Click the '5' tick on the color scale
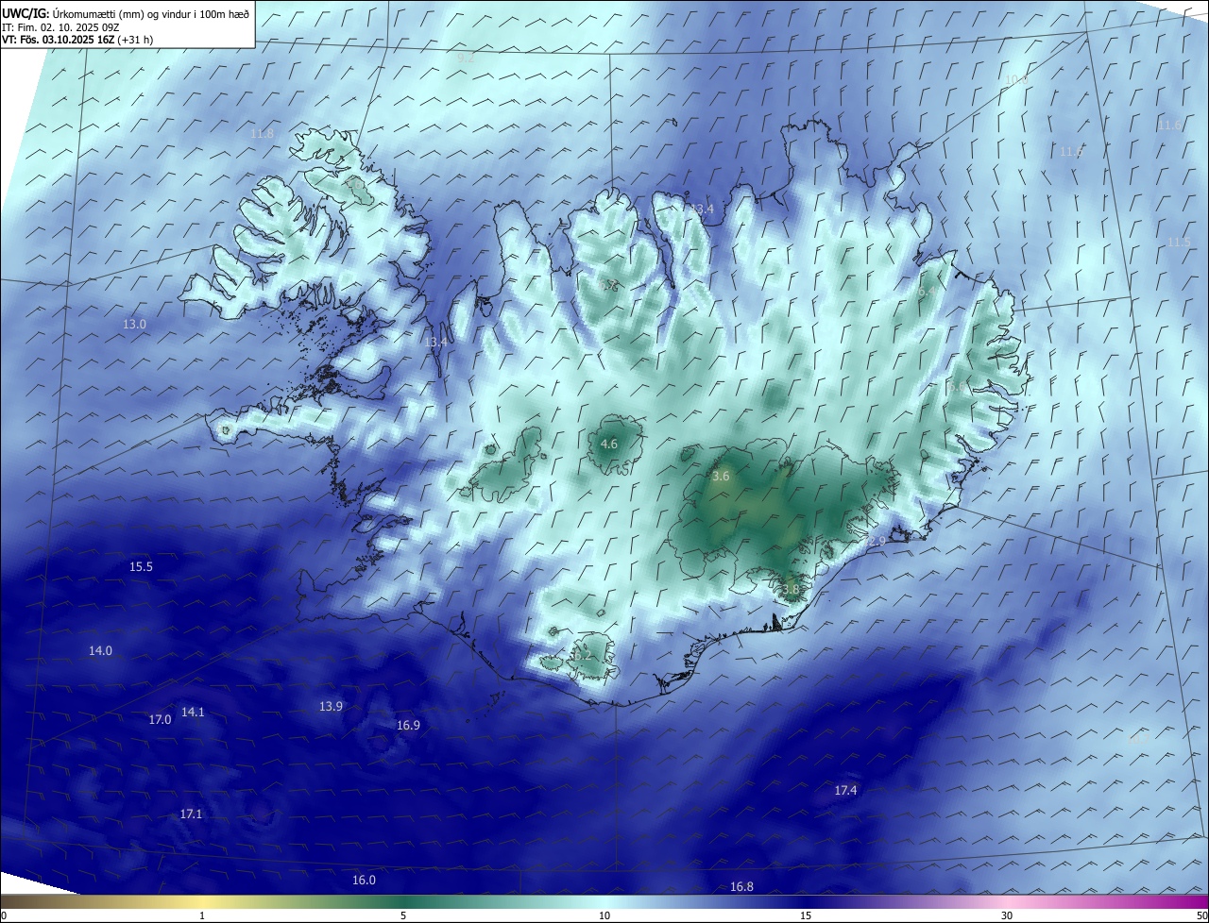The width and height of the screenshot is (1209, 923). (x=403, y=916)
